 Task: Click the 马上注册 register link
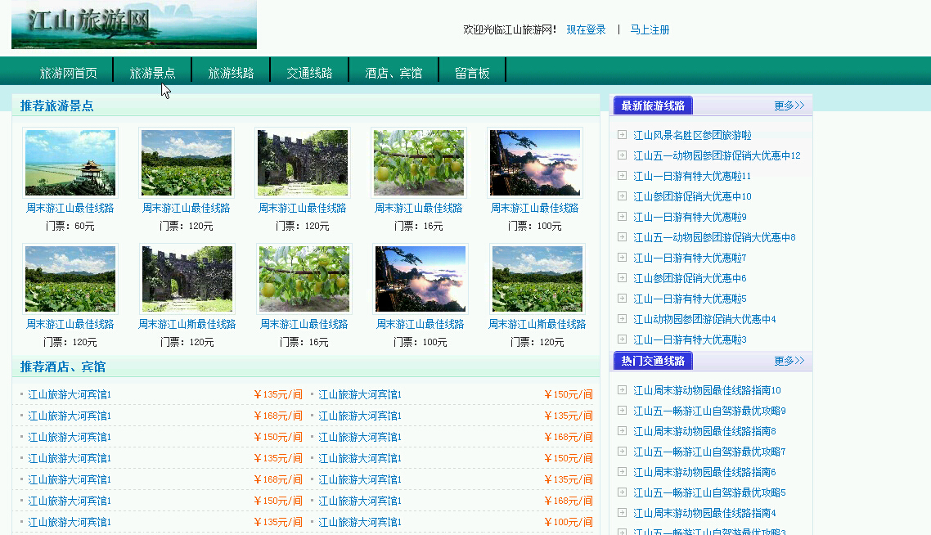pyautogui.click(x=650, y=29)
